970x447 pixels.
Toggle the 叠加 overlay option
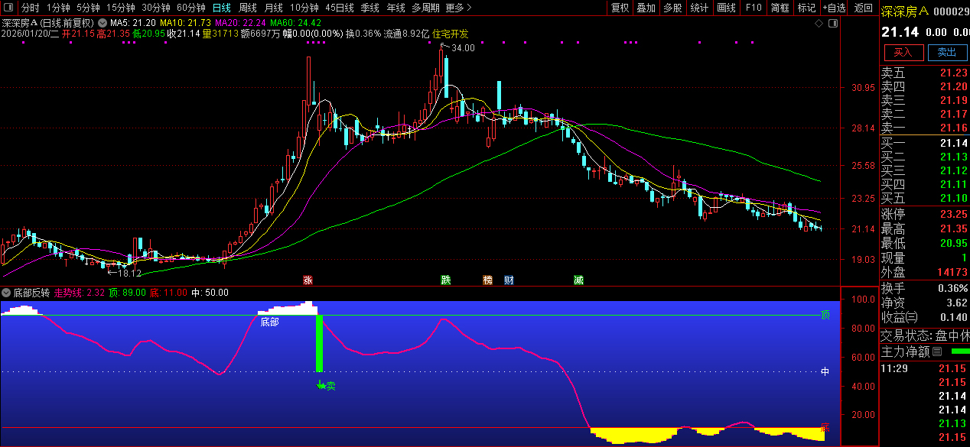click(x=646, y=8)
